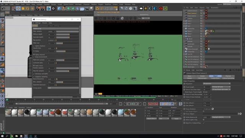Switch to the Coord. tab in Attributes
The height and width of the screenshot is (138, 245).
click(203, 76)
